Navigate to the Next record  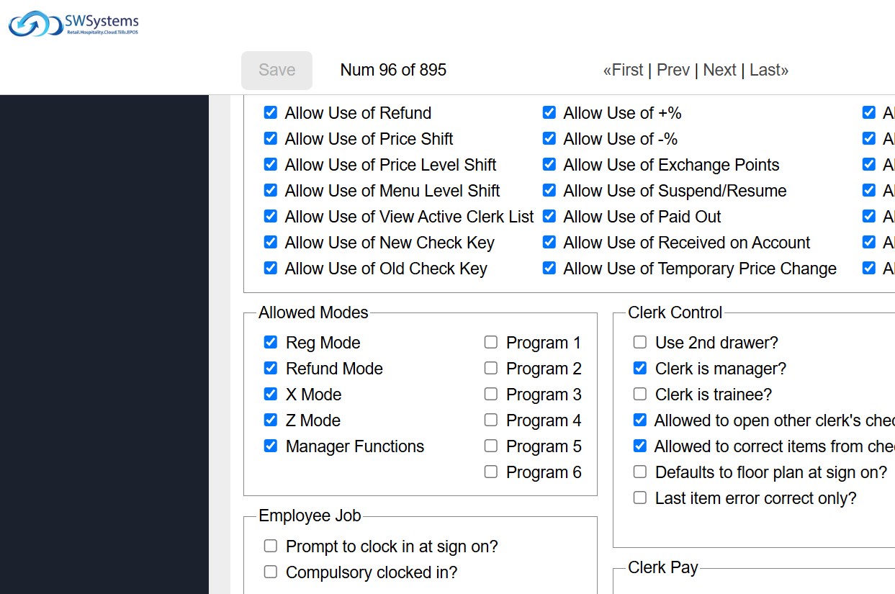(719, 70)
